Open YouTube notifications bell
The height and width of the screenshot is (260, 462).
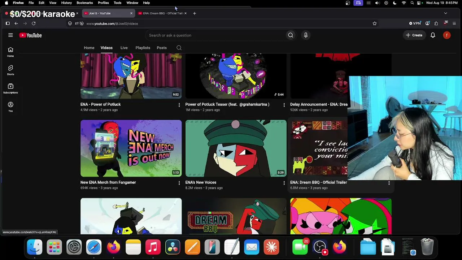pyautogui.click(x=433, y=35)
